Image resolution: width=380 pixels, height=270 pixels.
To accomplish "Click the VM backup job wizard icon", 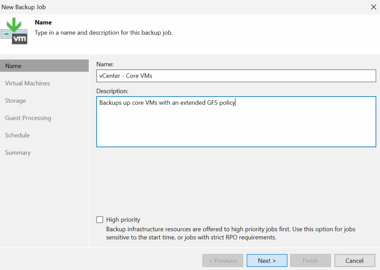I will click(14, 31).
